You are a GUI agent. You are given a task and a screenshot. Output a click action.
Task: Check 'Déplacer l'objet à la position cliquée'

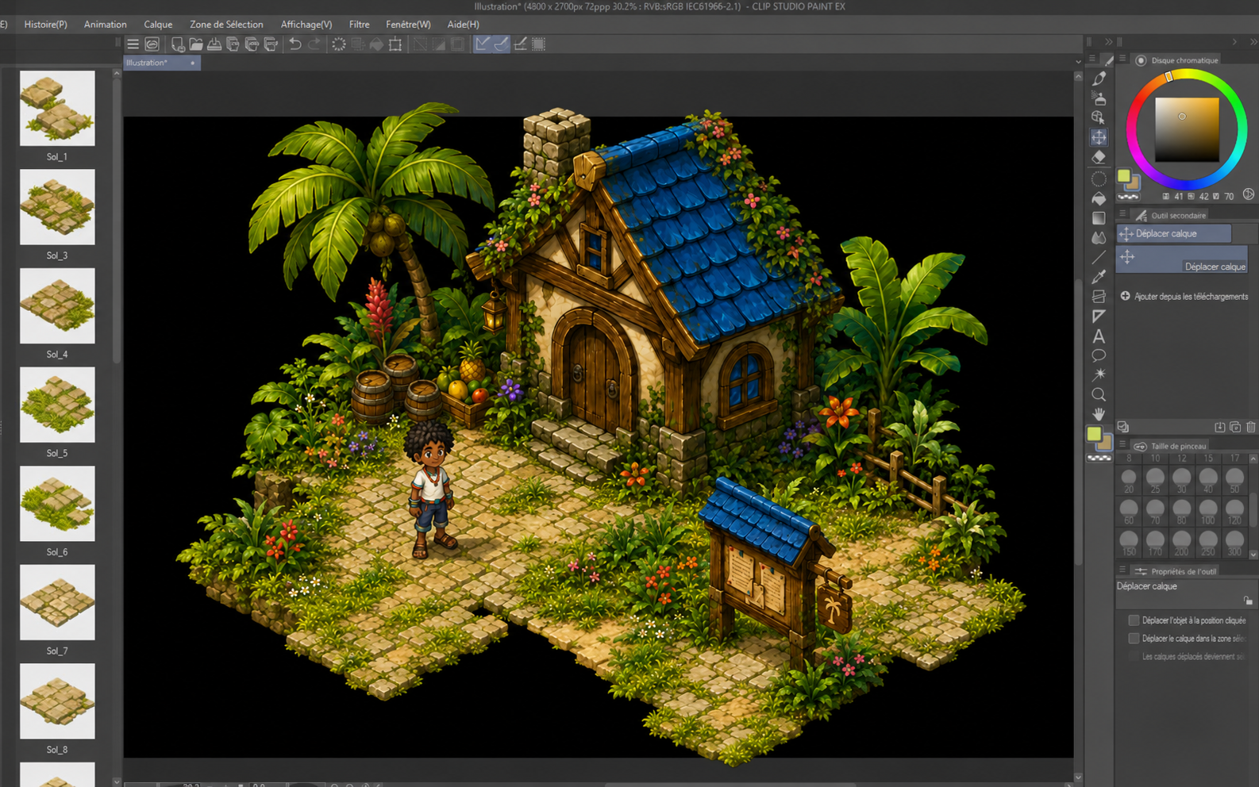coord(1134,620)
